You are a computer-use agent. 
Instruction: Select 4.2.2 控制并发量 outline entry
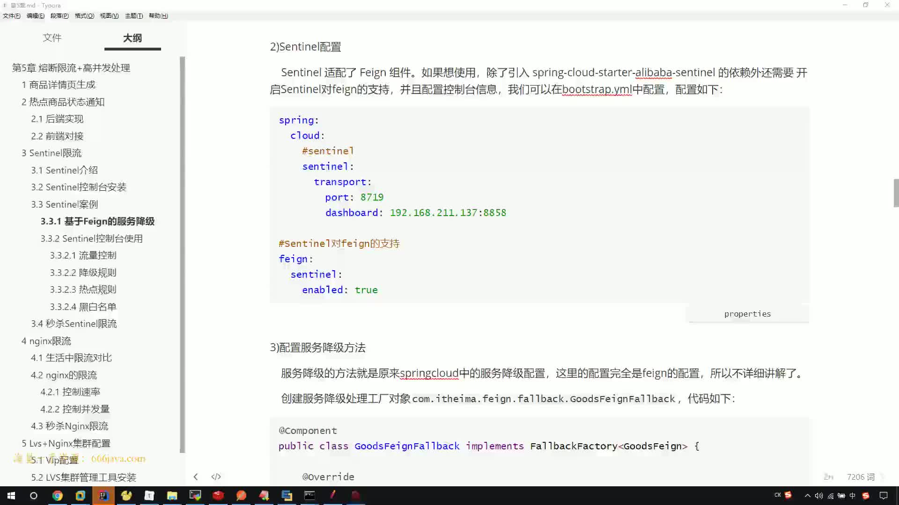click(75, 409)
